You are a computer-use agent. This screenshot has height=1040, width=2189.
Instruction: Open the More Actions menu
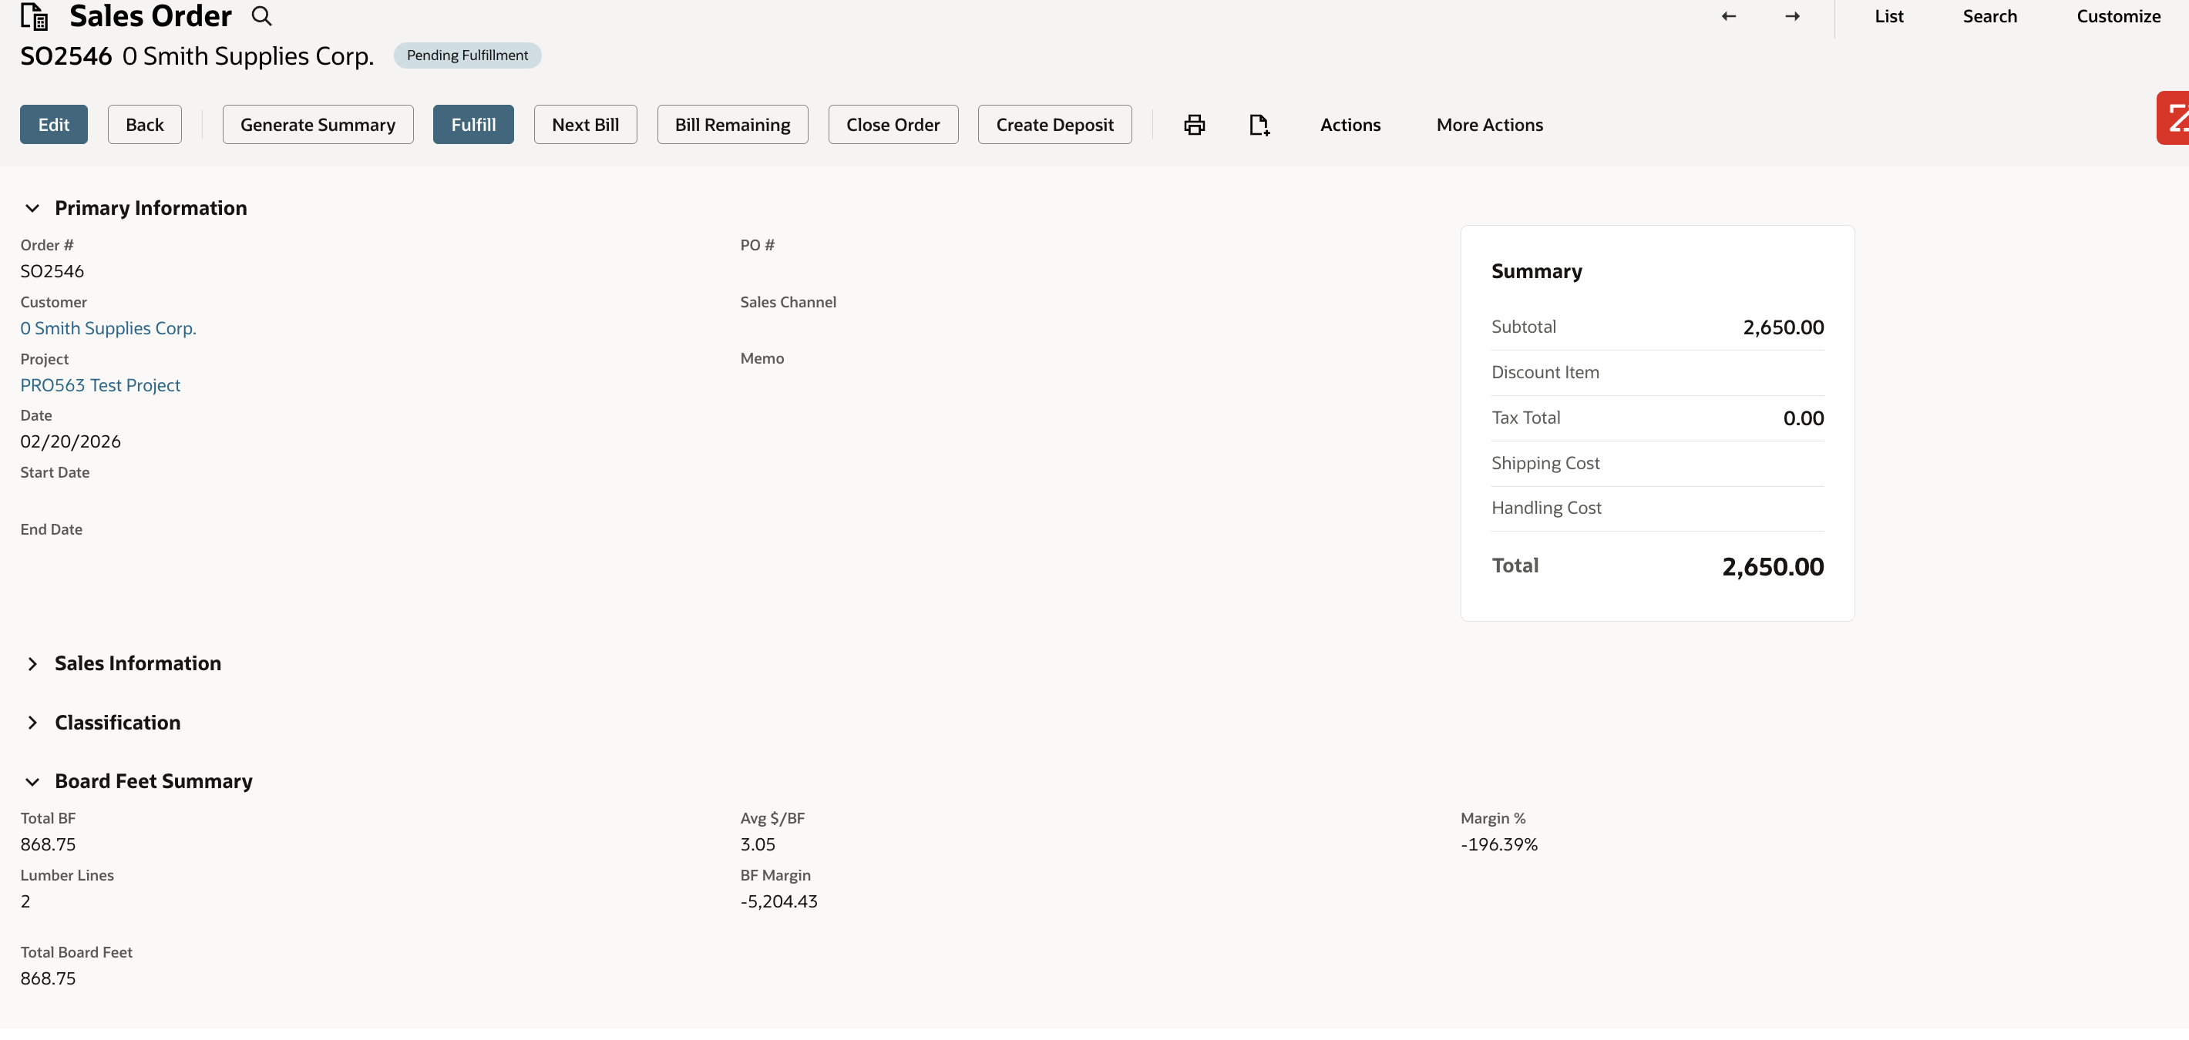(1490, 124)
